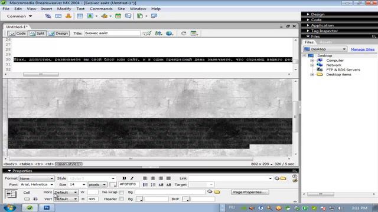This screenshot has width=378, height=212.
Task: Open the Vert alignment dropdown
Action: tap(66, 199)
